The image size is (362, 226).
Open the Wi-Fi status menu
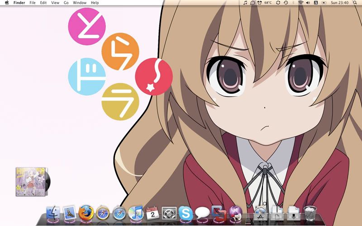click(x=300, y=3)
